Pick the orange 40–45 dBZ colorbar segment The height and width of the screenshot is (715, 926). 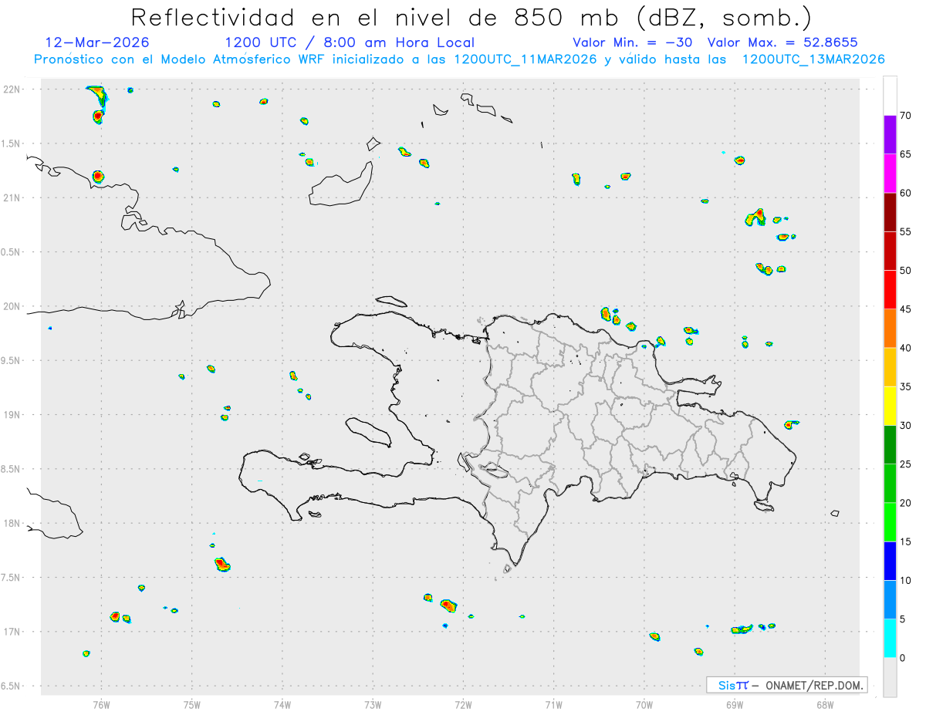point(890,329)
